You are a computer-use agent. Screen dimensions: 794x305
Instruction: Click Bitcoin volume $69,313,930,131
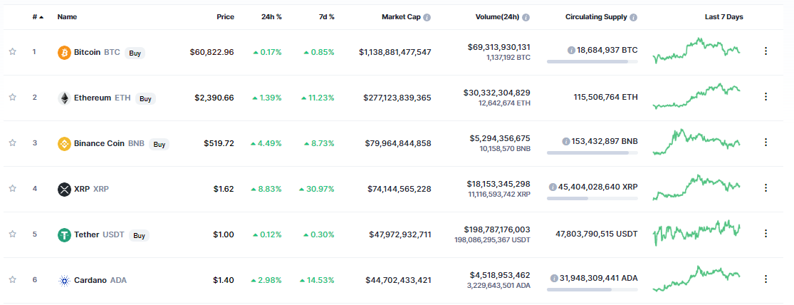pos(499,46)
